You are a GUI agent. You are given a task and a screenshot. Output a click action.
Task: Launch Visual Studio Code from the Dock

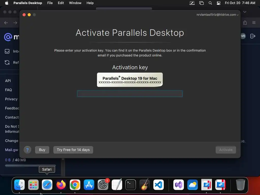coord(158,185)
